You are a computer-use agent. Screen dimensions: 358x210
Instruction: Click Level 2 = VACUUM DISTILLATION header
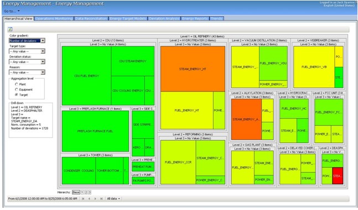click(x=259, y=40)
